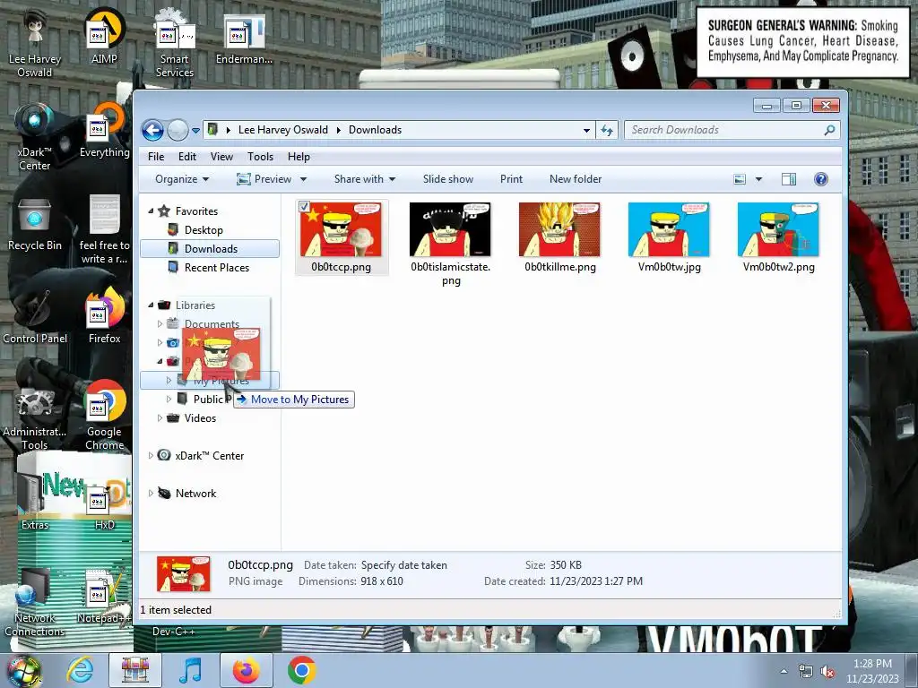Expand the xDark Center tree node
918x688 pixels.
click(x=151, y=455)
